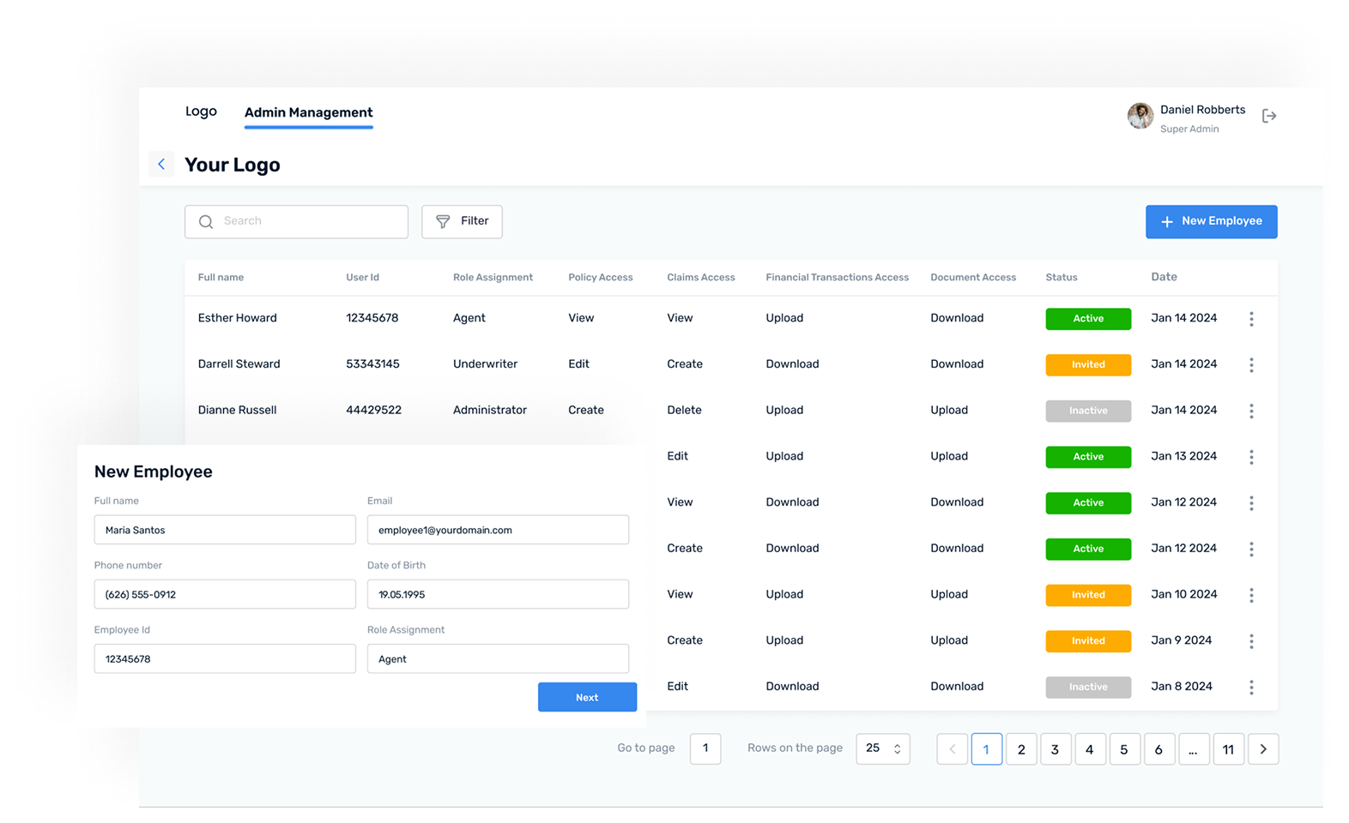Click the logout icon beside Daniel Robberts
Viewport: 1349px width, 823px height.
click(x=1269, y=116)
